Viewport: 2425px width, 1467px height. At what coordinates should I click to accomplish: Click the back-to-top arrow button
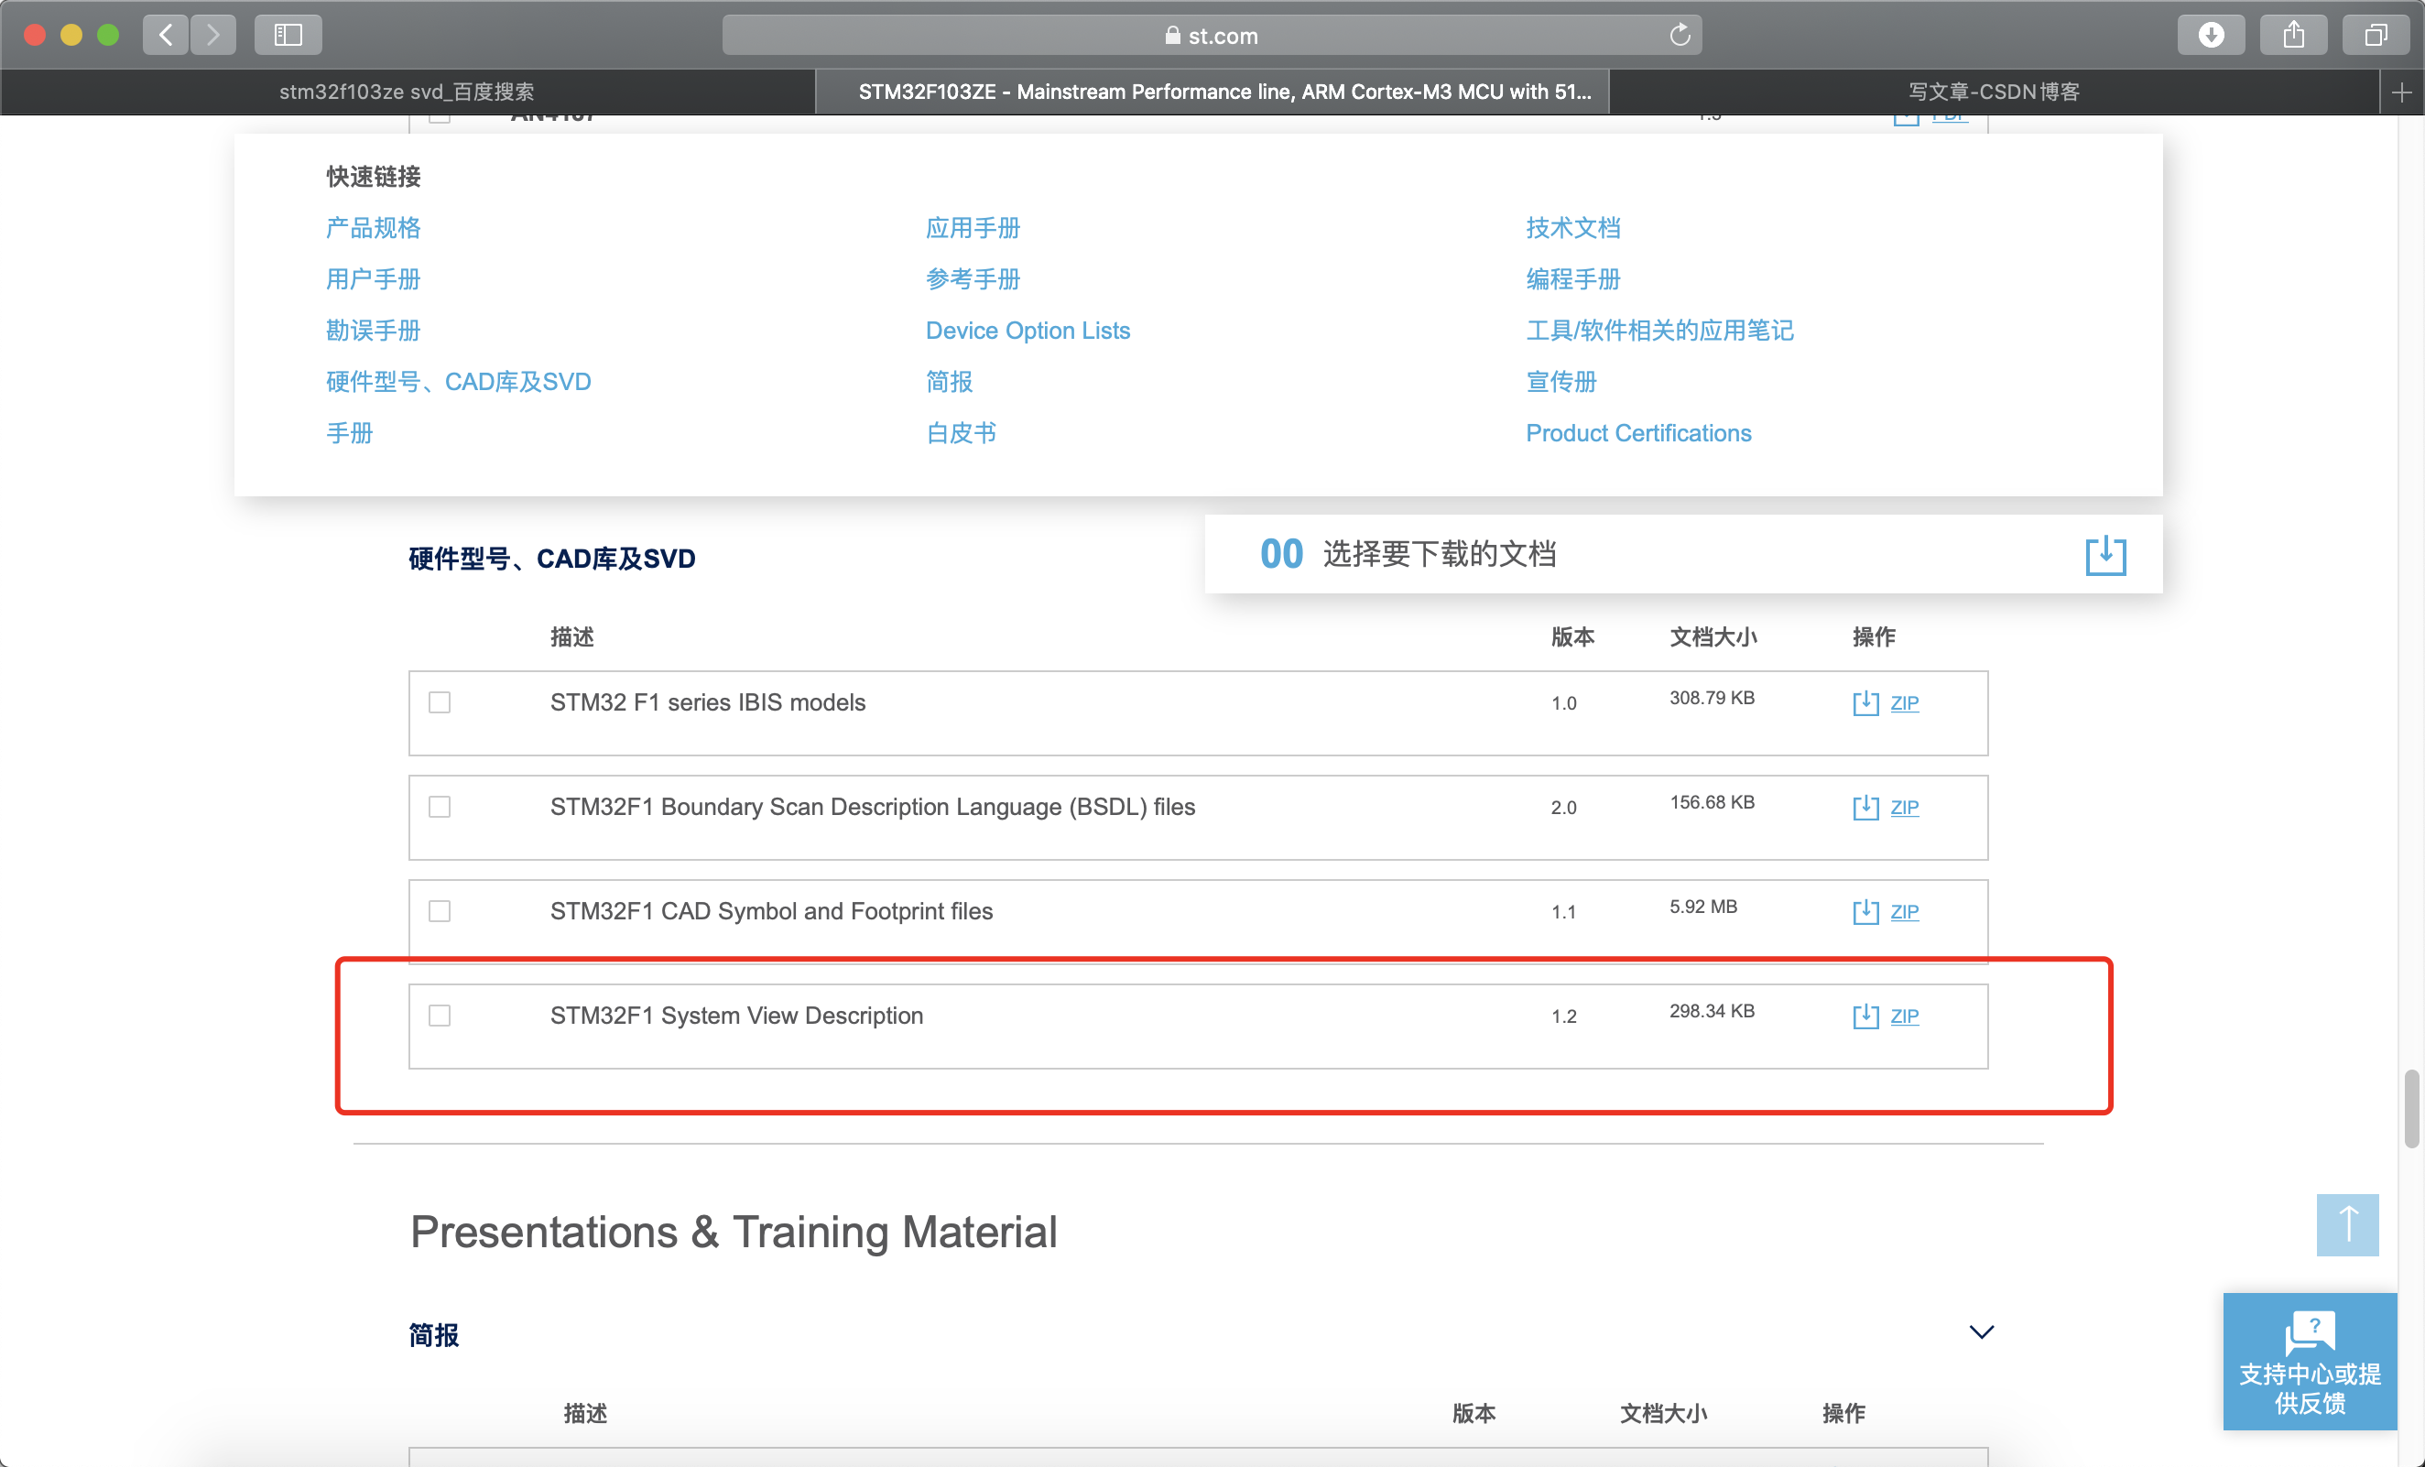click(x=2347, y=1224)
